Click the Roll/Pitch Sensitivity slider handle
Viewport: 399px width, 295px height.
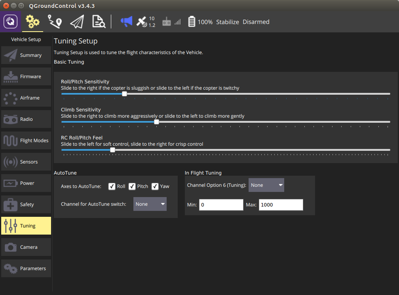(125, 94)
